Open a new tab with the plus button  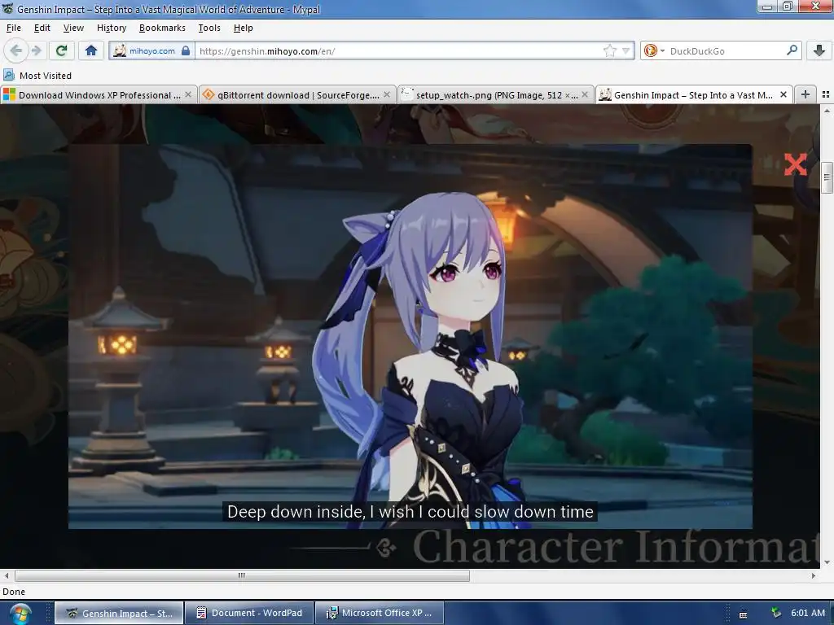(x=805, y=94)
